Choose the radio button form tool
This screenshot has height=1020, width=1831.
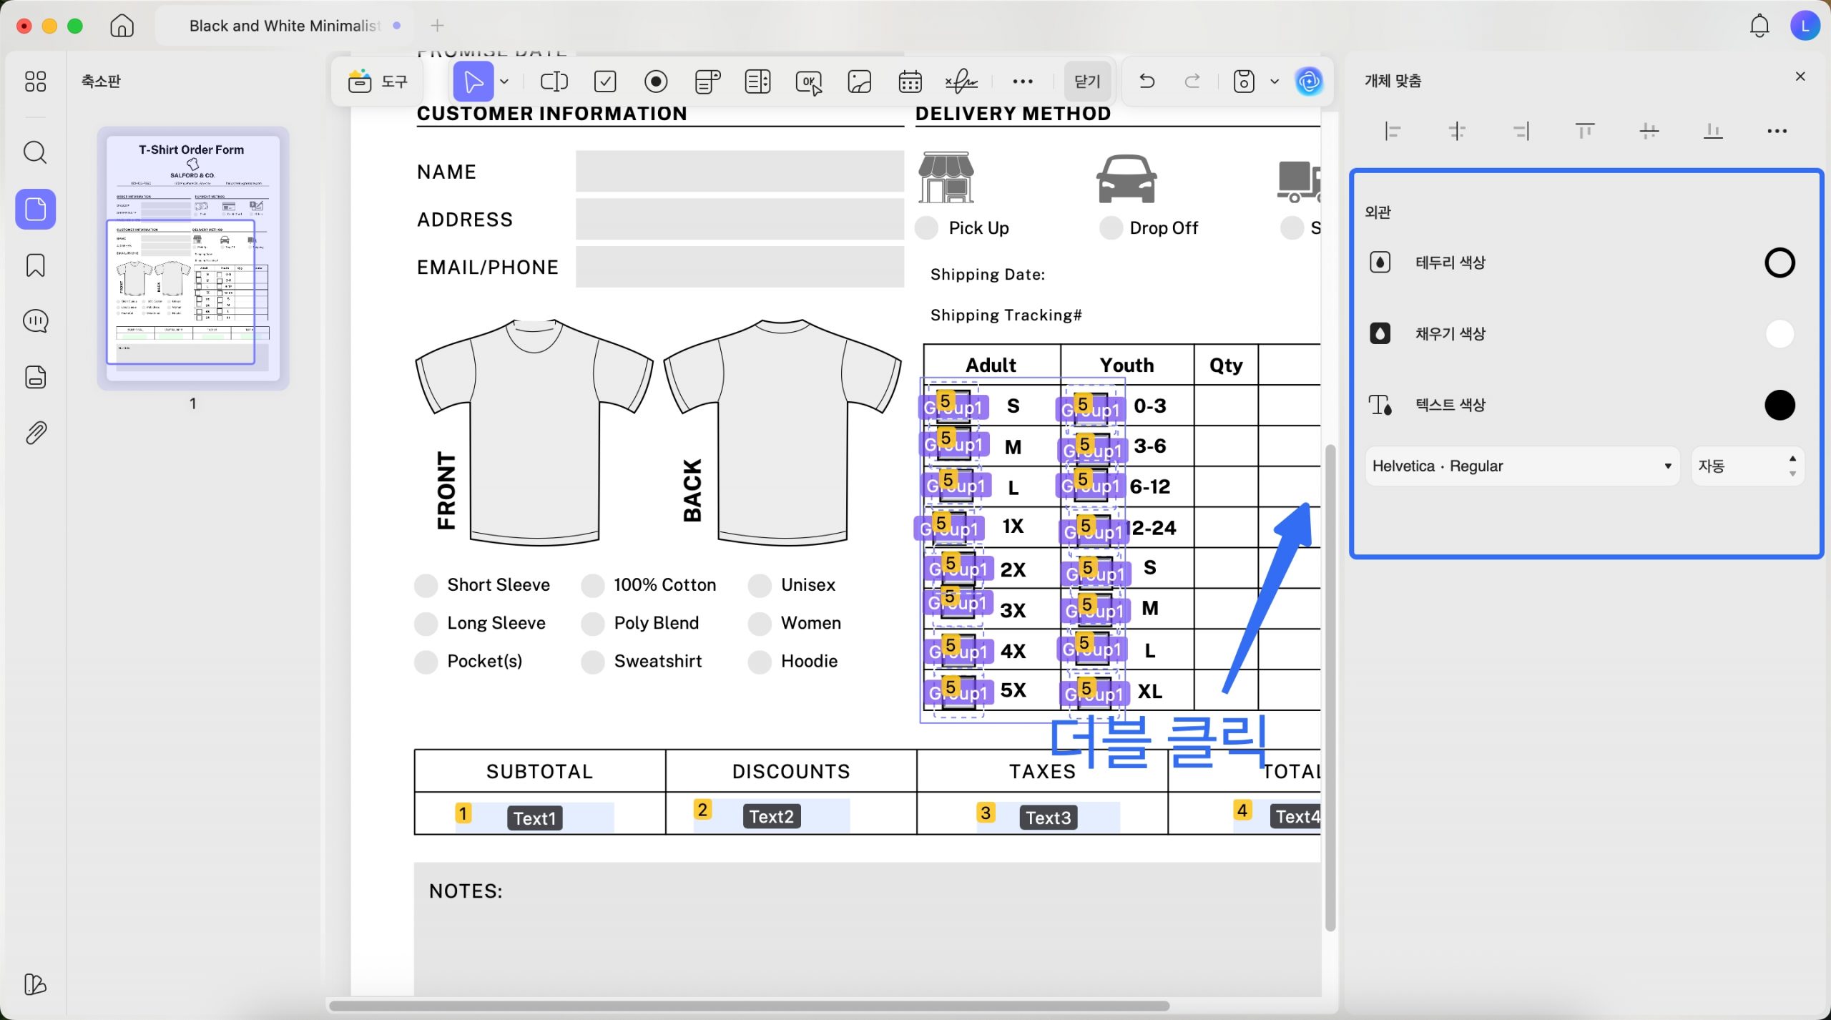(655, 82)
